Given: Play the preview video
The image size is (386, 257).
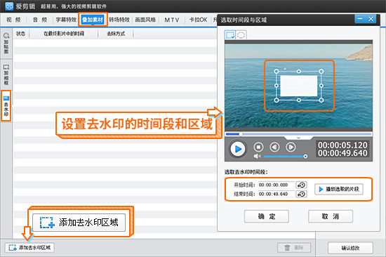Looking at the screenshot, I should pyautogui.click(x=238, y=149).
